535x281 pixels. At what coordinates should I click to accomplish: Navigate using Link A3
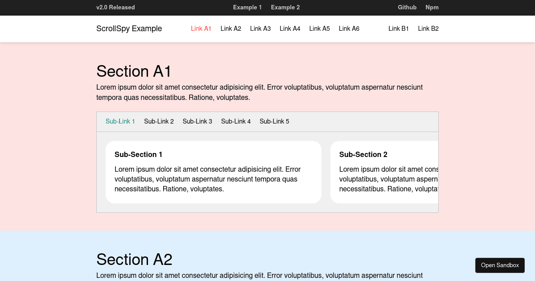pyautogui.click(x=260, y=29)
